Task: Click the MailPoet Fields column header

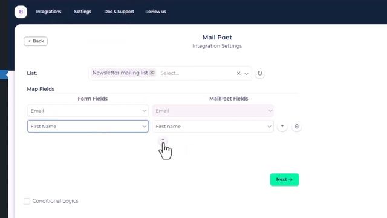Action: (229, 99)
